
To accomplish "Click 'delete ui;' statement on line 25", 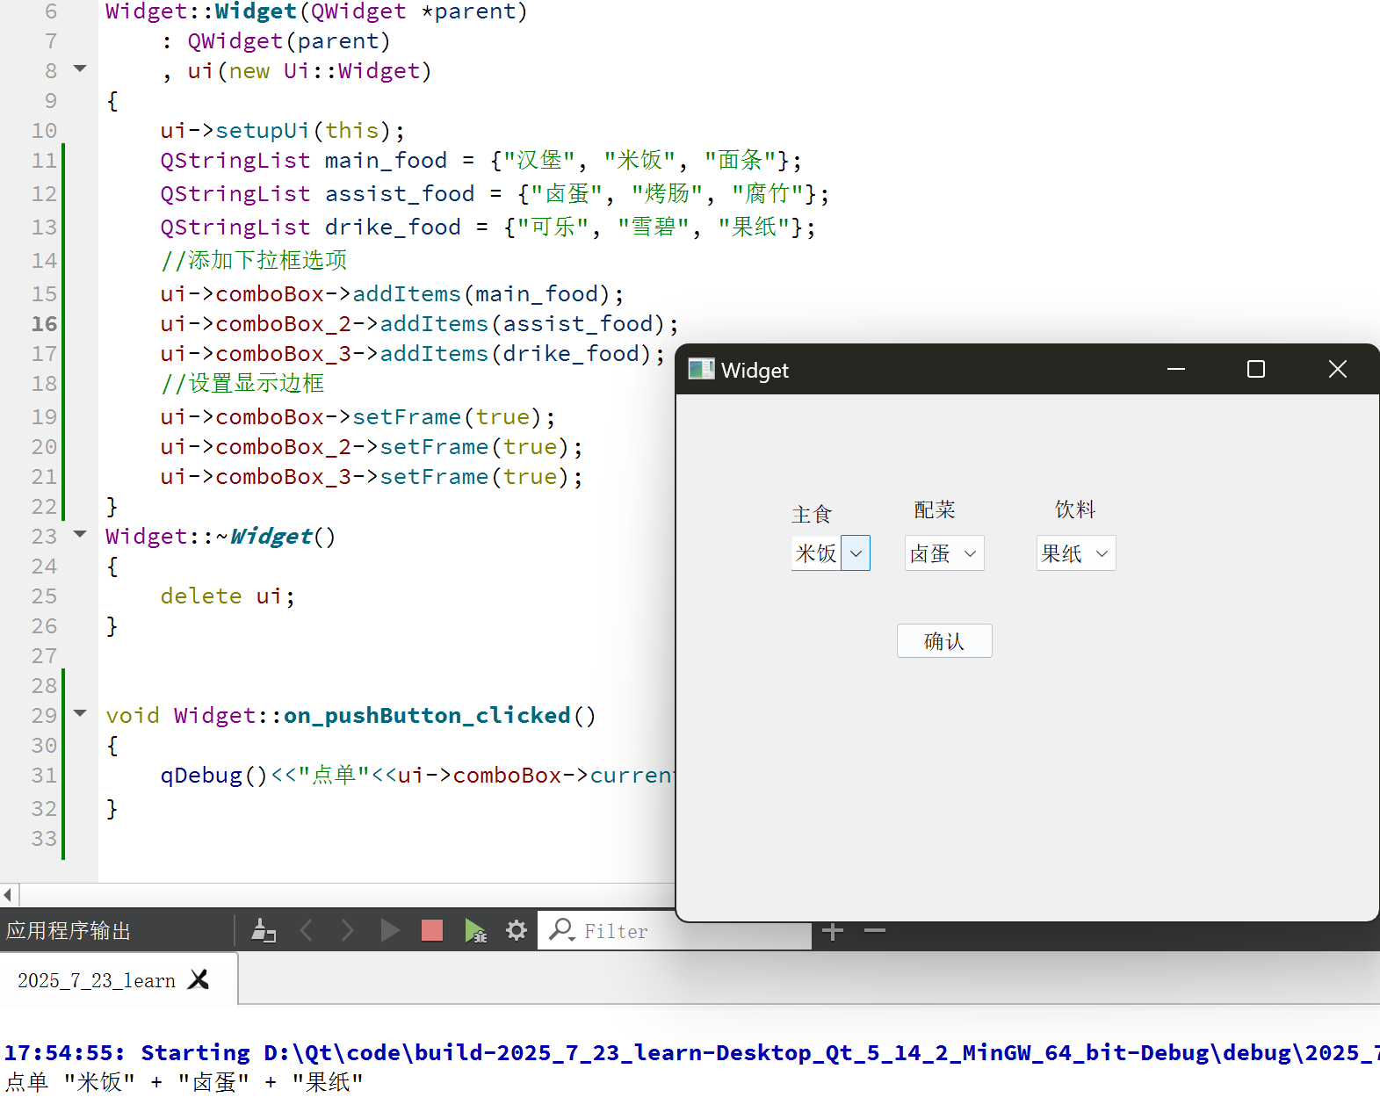I will coord(228,596).
